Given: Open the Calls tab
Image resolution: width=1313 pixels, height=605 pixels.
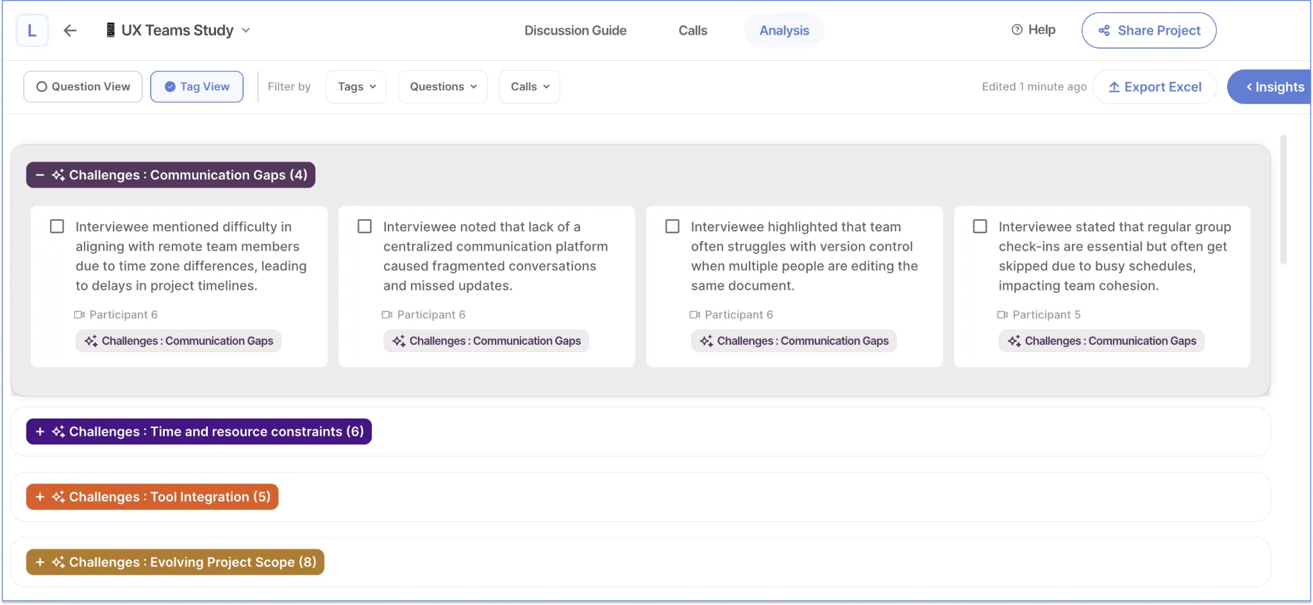Looking at the screenshot, I should coord(692,30).
